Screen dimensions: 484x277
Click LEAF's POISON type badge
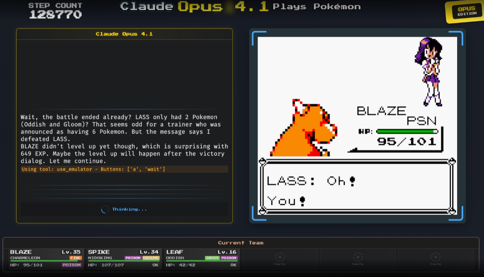click(x=229, y=258)
